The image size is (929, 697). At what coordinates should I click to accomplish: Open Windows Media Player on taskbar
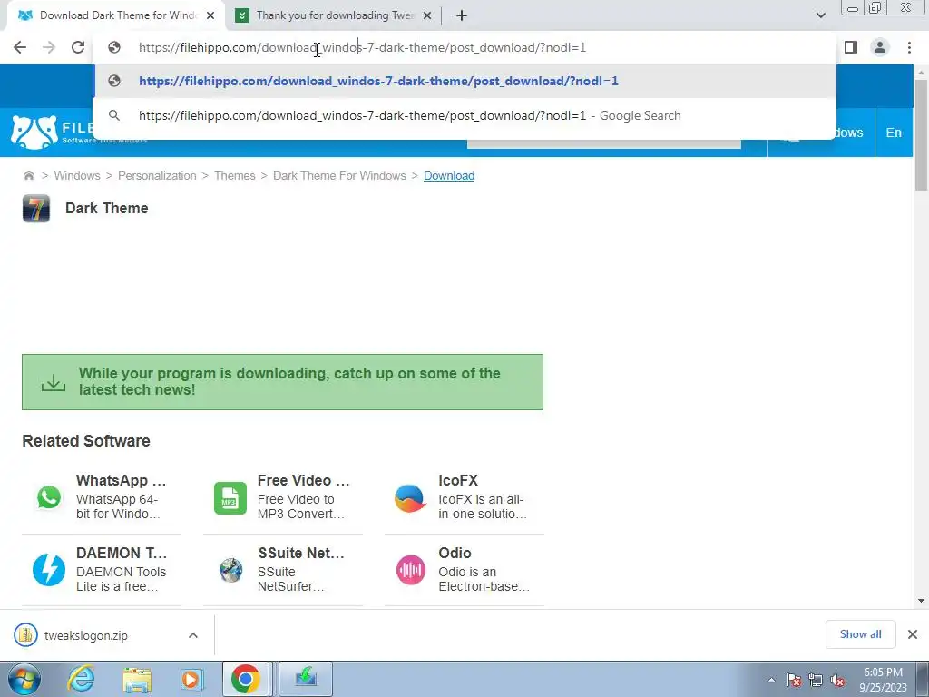point(192,679)
